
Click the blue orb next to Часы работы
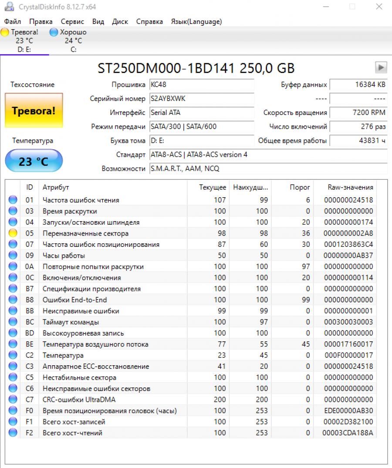[13, 256]
